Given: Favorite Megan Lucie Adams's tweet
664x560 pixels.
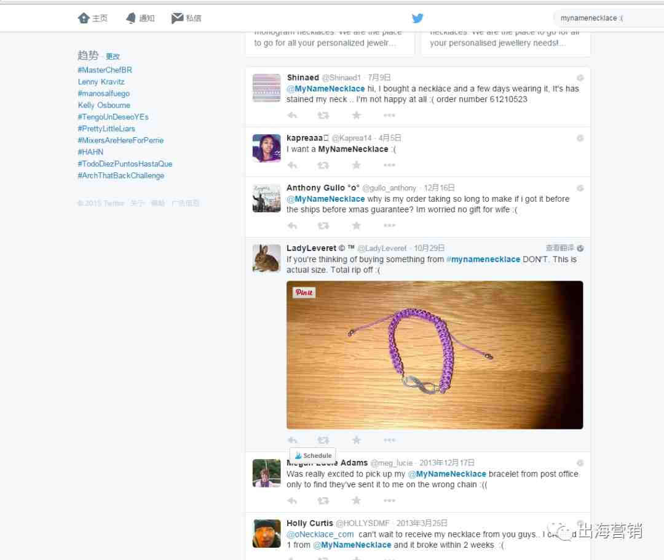Looking at the screenshot, I should pos(357,501).
